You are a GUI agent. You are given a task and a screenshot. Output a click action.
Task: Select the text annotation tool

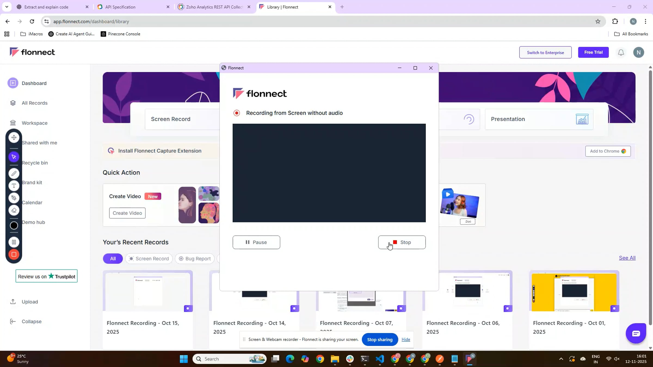click(14, 186)
